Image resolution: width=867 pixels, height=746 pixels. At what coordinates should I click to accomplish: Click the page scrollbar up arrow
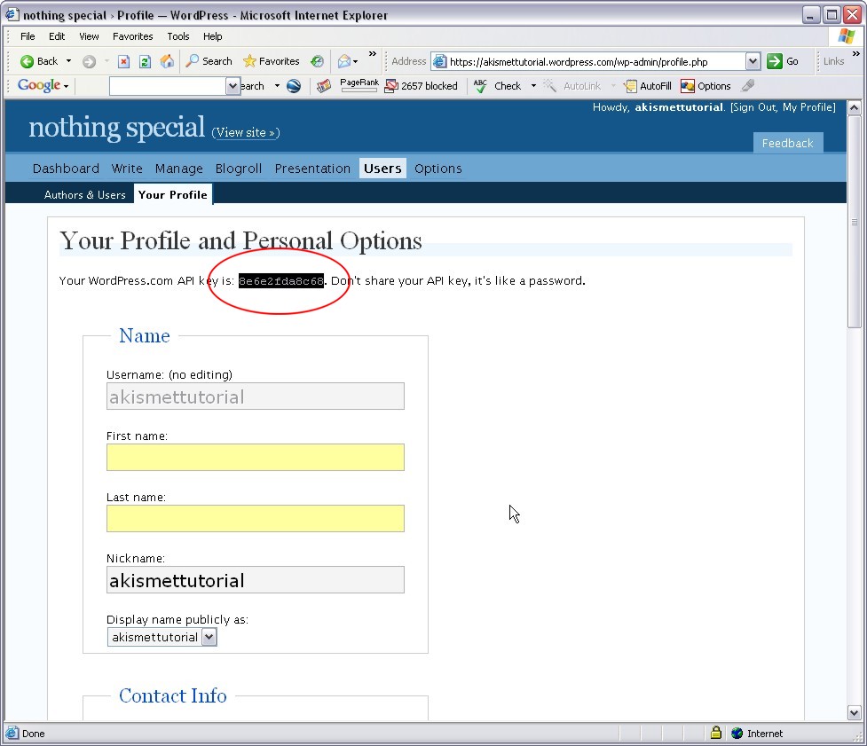click(x=855, y=107)
